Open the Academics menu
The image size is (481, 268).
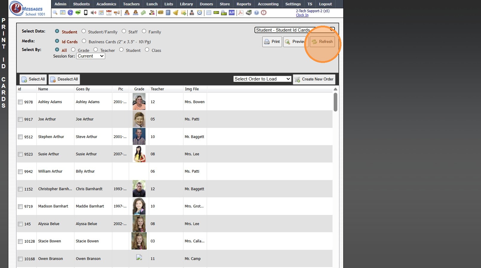click(106, 4)
